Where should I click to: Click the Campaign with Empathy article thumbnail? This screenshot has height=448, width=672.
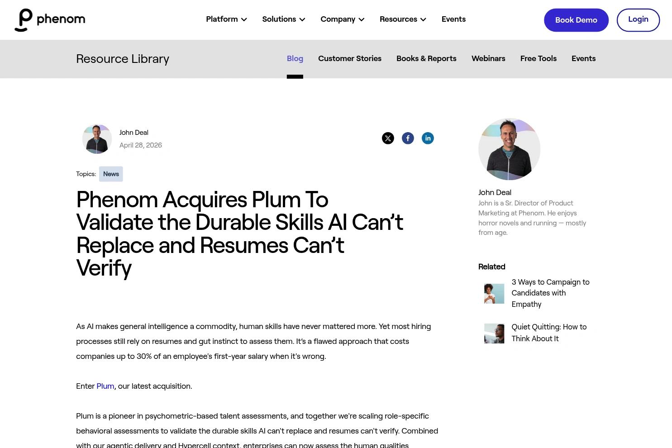(x=494, y=294)
